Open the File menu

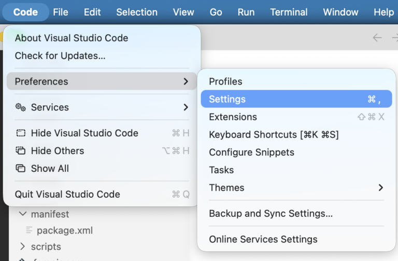(61, 12)
